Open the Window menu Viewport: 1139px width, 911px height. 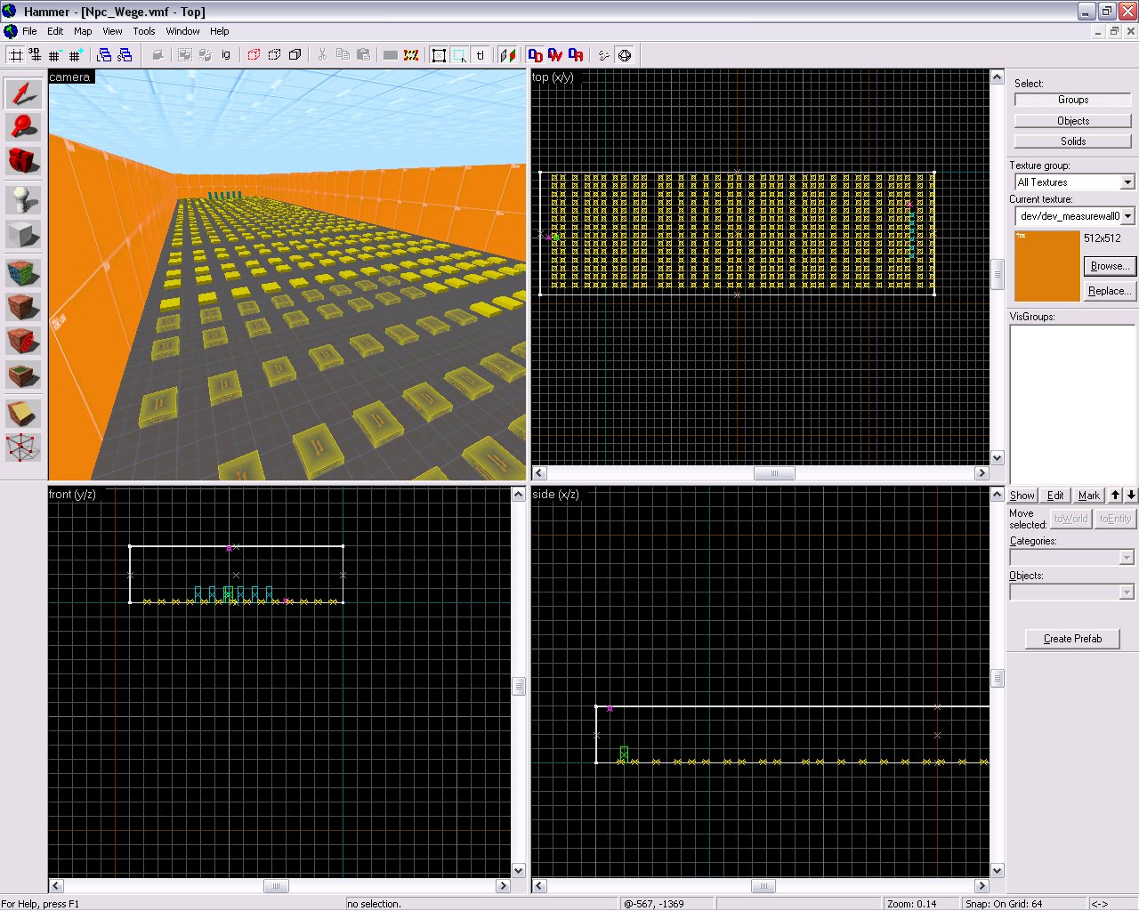click(182, 31)
